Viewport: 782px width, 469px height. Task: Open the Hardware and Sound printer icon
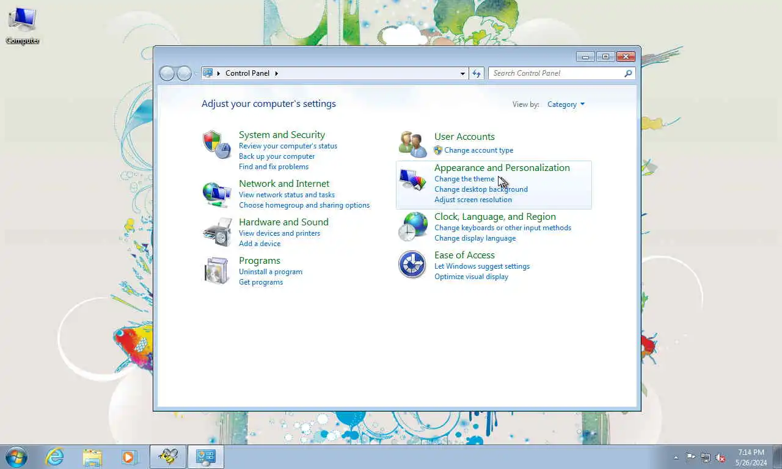click(x=217, y=232)
